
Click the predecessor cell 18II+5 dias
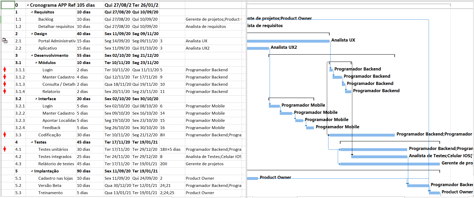tap(172, 149)
